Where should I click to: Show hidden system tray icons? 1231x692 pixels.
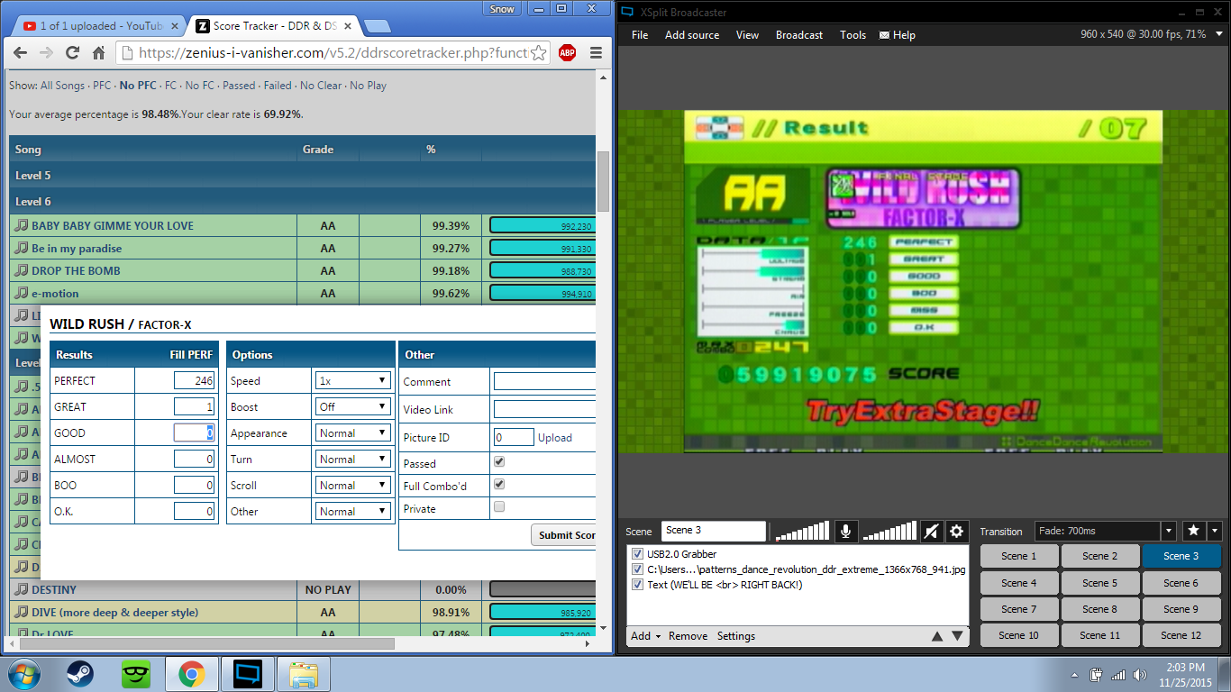pos(1074,675)
